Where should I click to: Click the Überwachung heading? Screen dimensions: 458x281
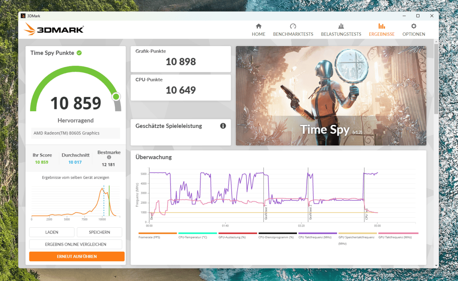click(x=153, y=157)
